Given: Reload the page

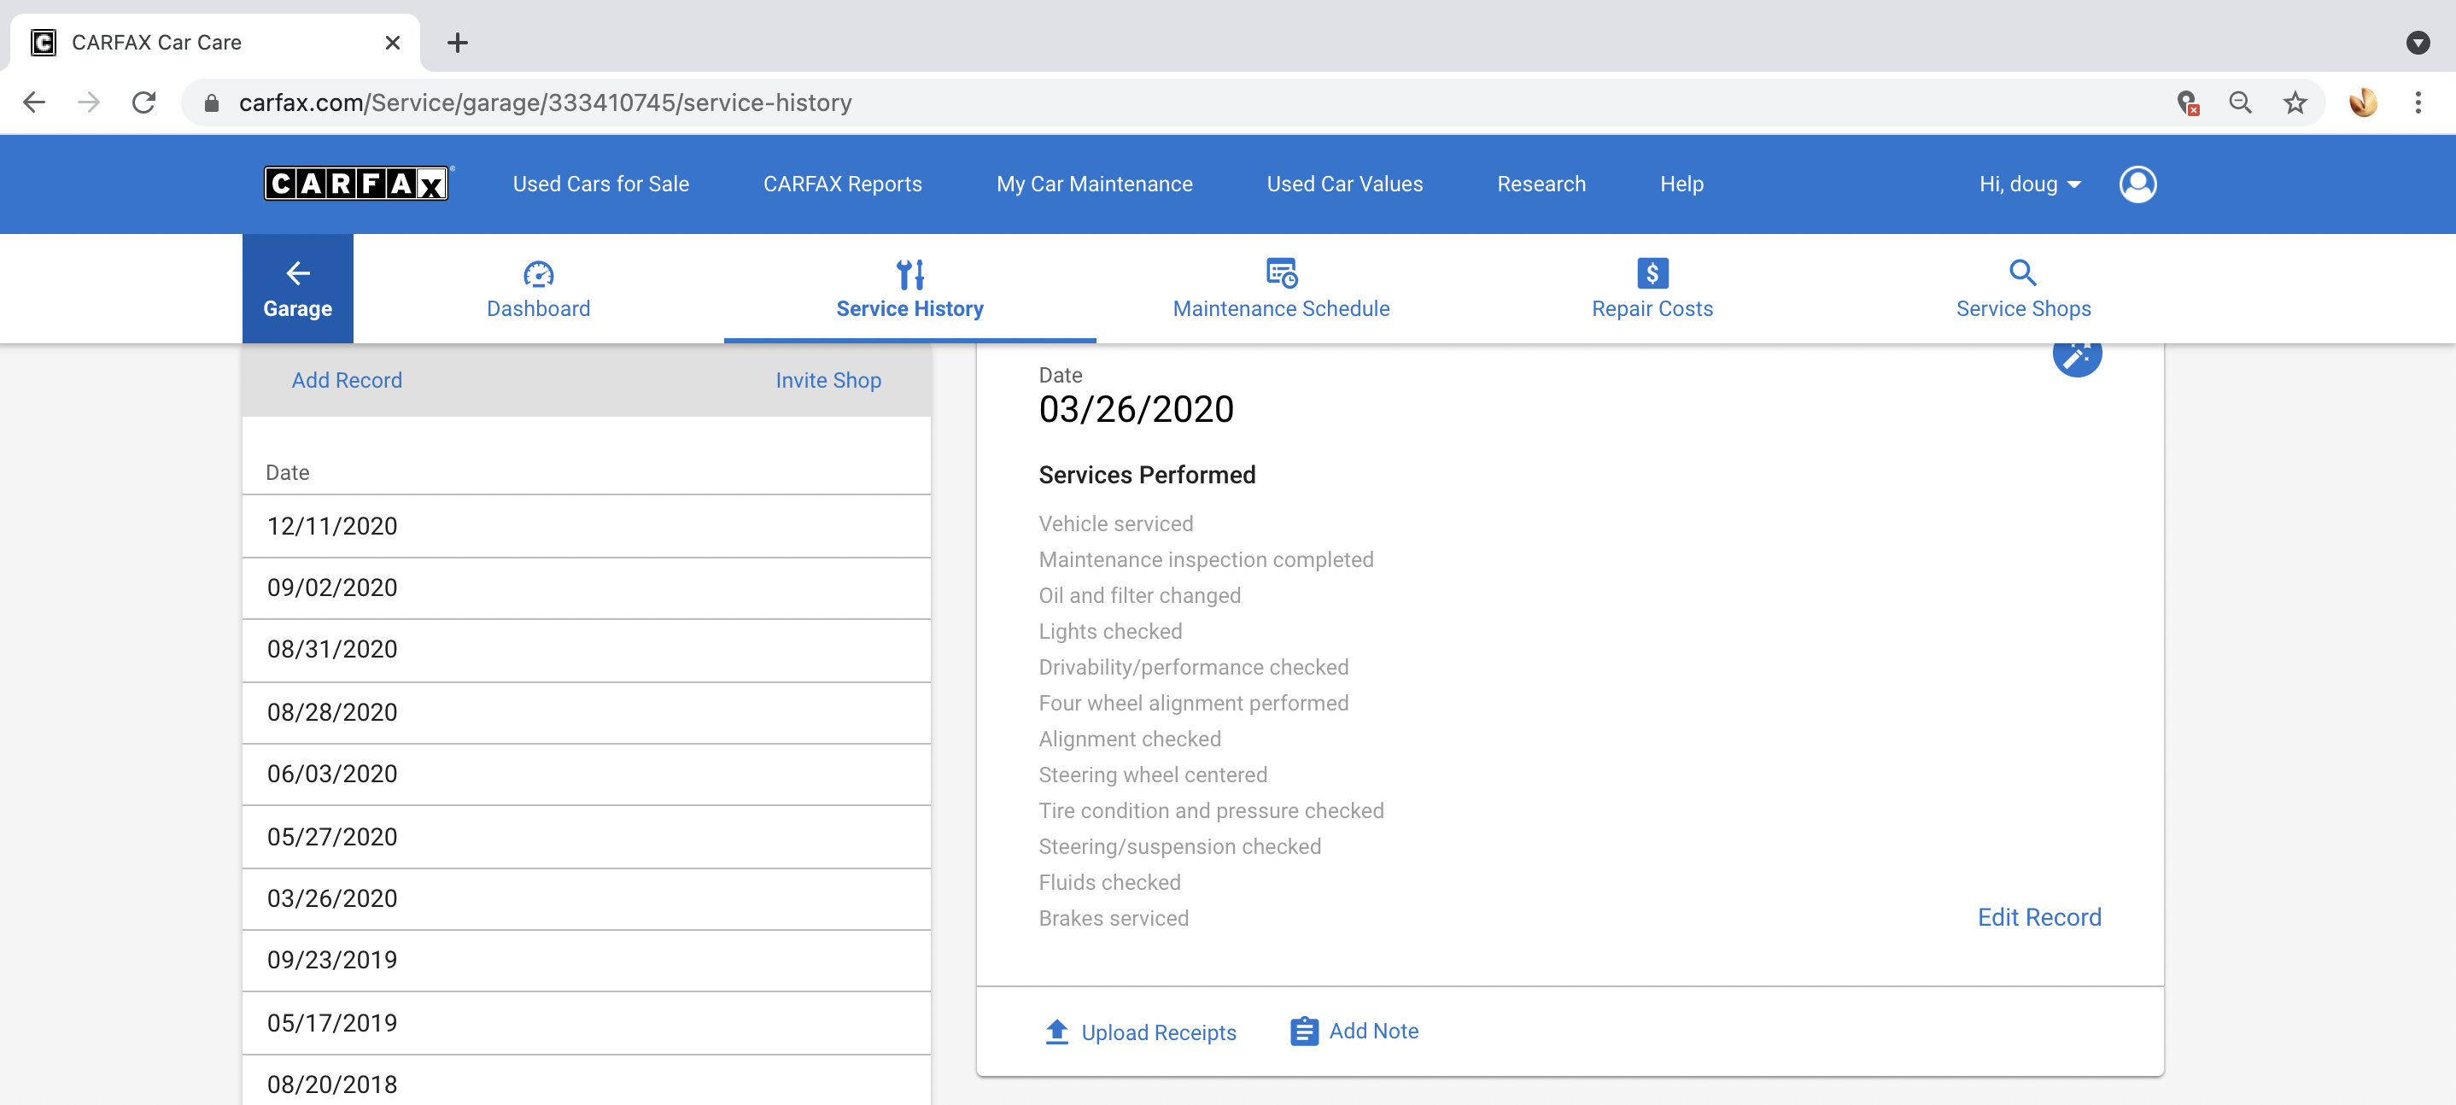Looking at the screenshot, I should point(144,102).
